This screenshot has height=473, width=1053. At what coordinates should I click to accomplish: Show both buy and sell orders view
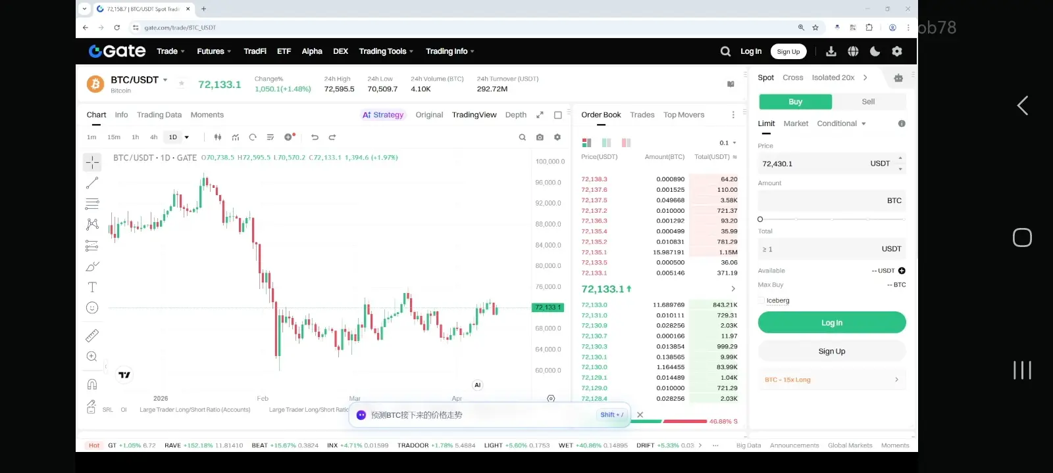coord(586,143)
